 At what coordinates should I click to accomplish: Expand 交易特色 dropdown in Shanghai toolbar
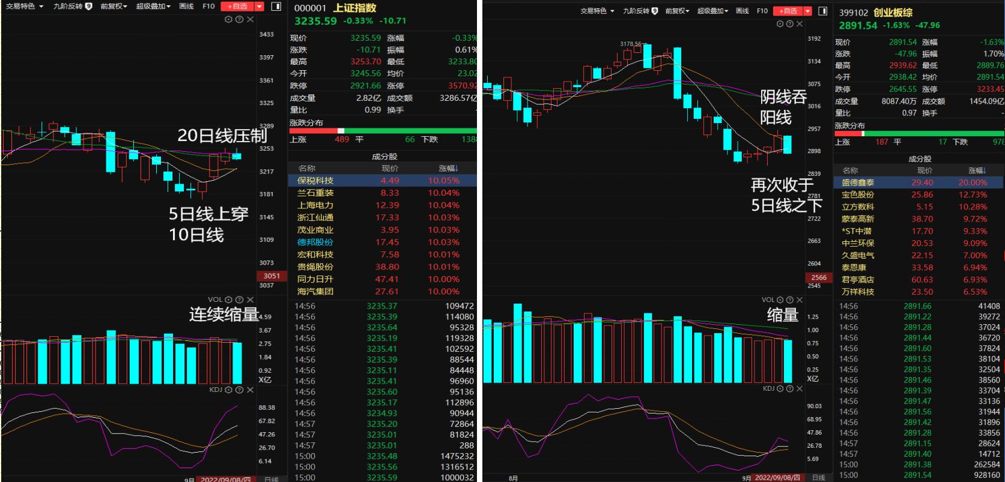(25, 6)
